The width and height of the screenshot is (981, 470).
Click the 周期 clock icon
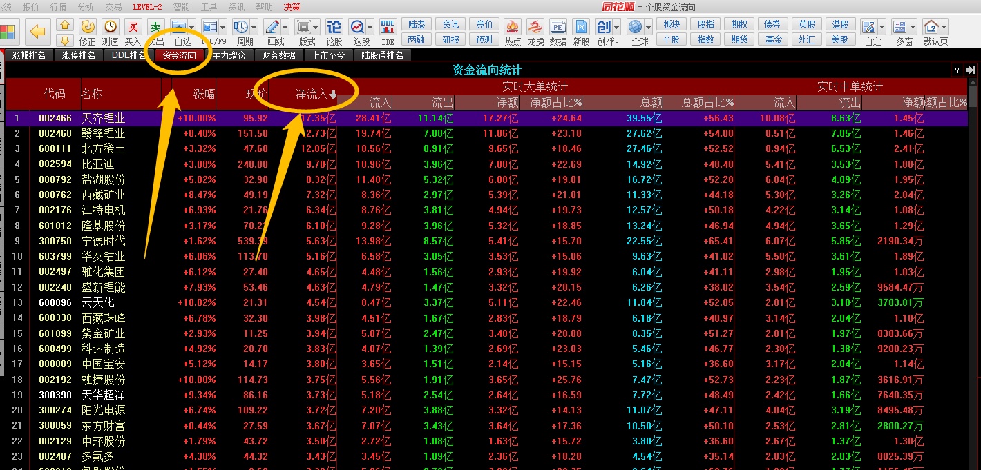click(x=241, y=26)
